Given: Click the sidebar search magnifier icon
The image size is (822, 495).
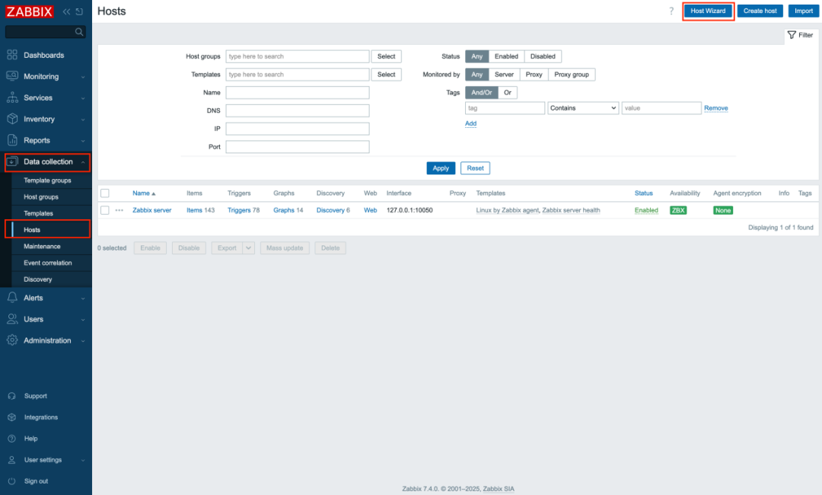Looking at the screenshot, I should click(79, 32).
